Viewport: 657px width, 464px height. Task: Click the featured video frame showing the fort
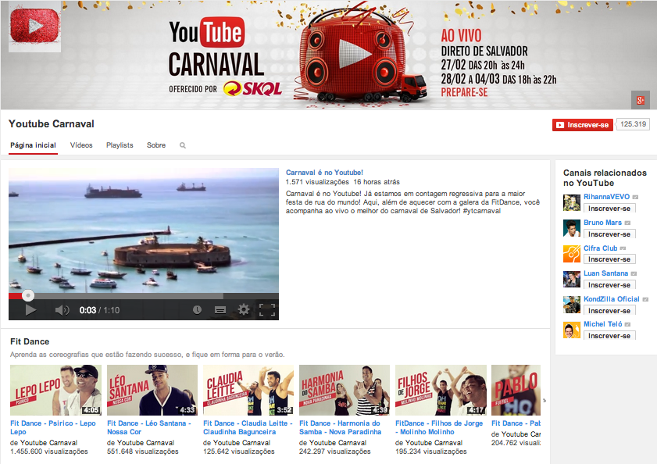(x=144, y=230)
